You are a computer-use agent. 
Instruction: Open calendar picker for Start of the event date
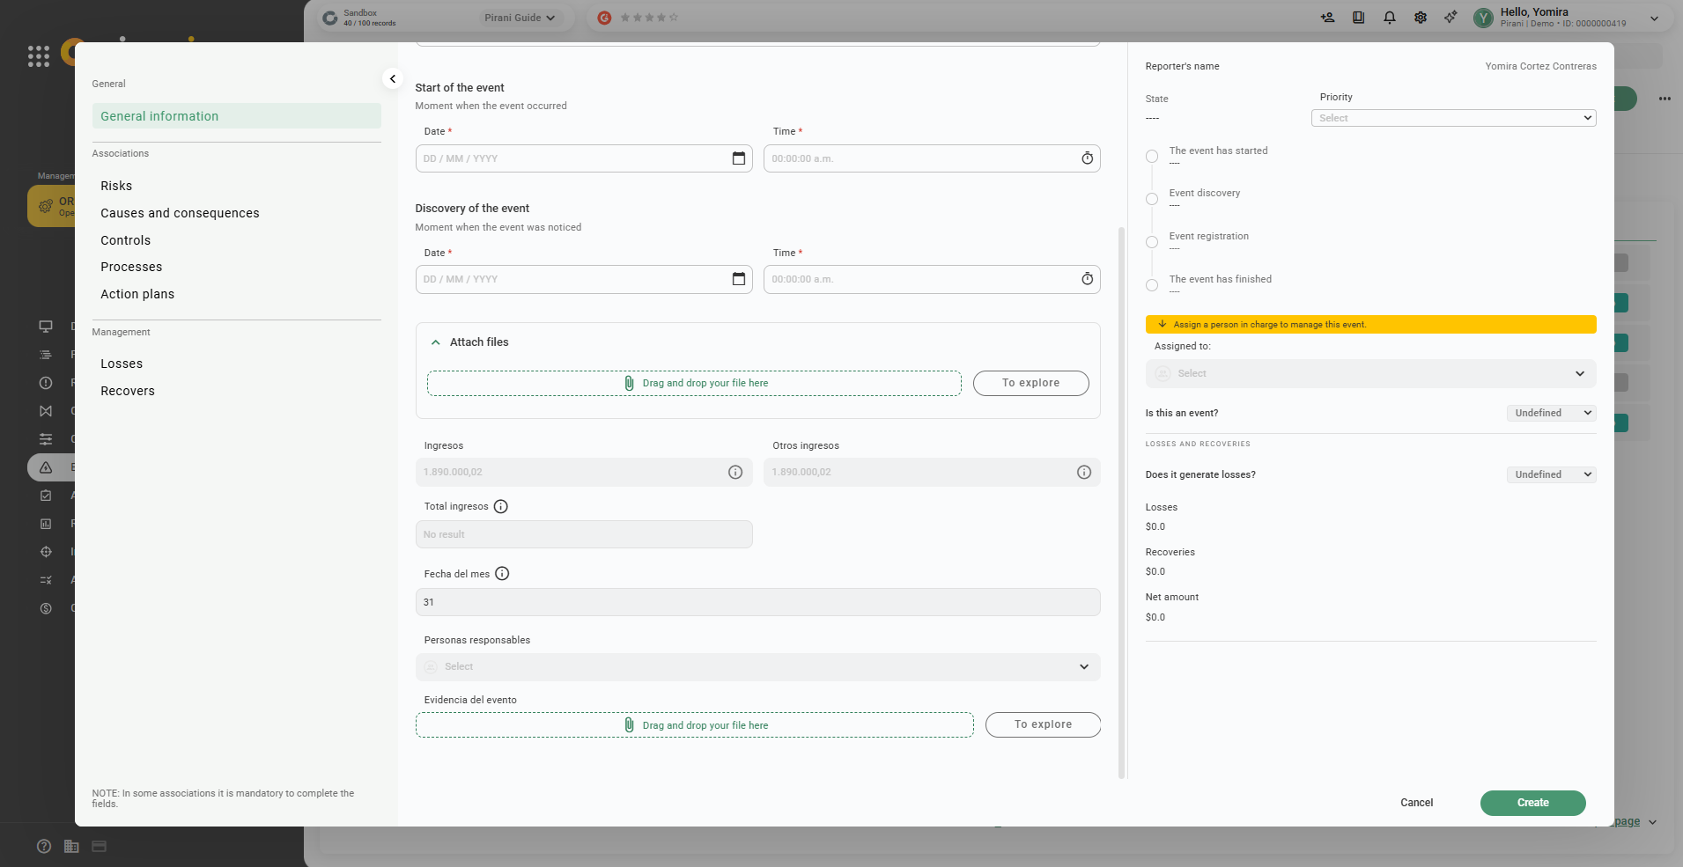tap(738, 158)
